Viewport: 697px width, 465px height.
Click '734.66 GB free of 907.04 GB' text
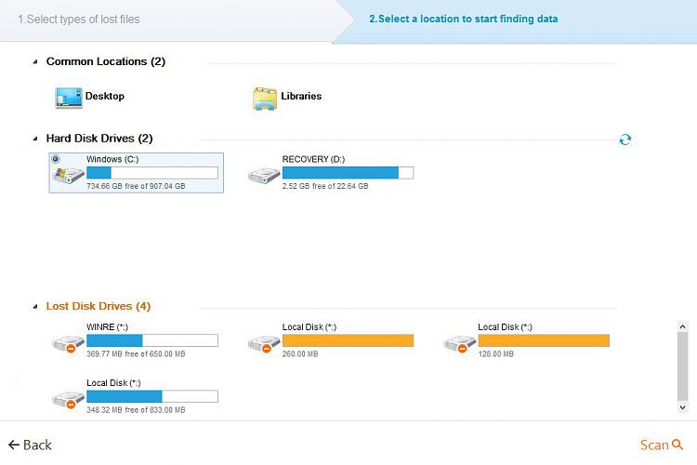(136, 186)
